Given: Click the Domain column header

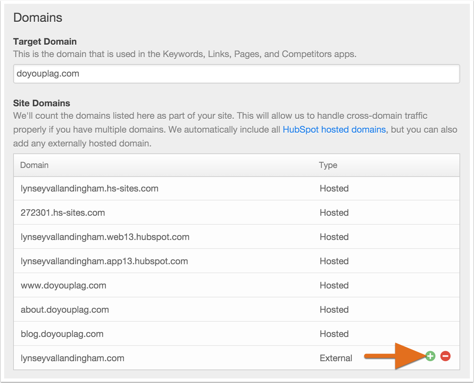Looking at the screenshot, I should [x=34, y=165].
